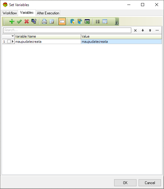Click the OK button

pyautogui.click(x=125, y=183)
